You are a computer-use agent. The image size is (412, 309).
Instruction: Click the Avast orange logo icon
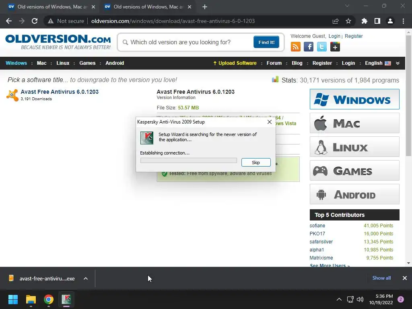coord(12,95)
